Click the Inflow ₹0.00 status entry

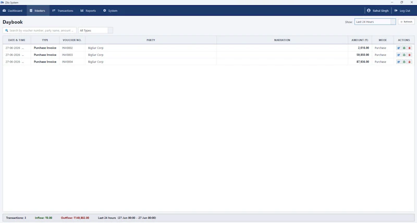44,218
